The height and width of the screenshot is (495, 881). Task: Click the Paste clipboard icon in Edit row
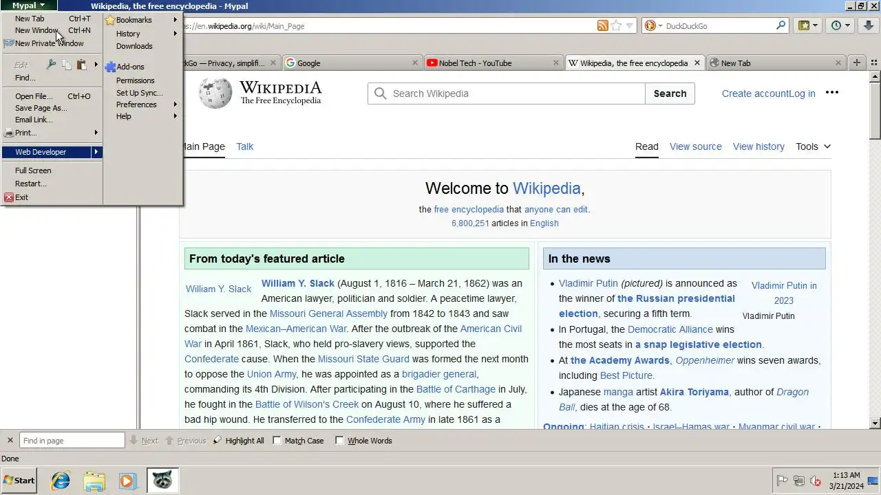81,65
